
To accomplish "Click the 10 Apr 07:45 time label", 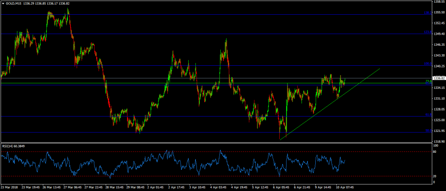I will click(x=346, y=187).
